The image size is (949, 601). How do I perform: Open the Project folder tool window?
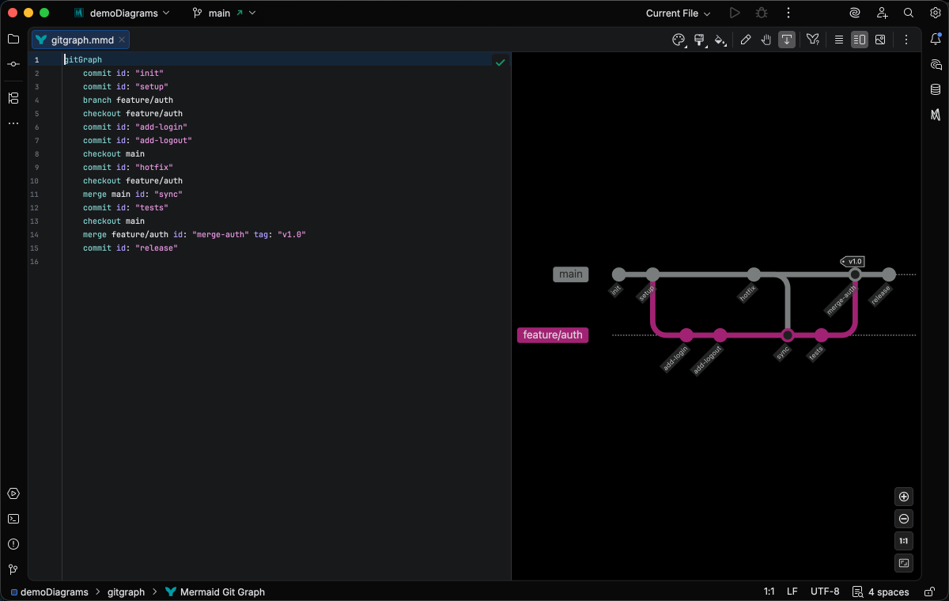coord(13,39)
